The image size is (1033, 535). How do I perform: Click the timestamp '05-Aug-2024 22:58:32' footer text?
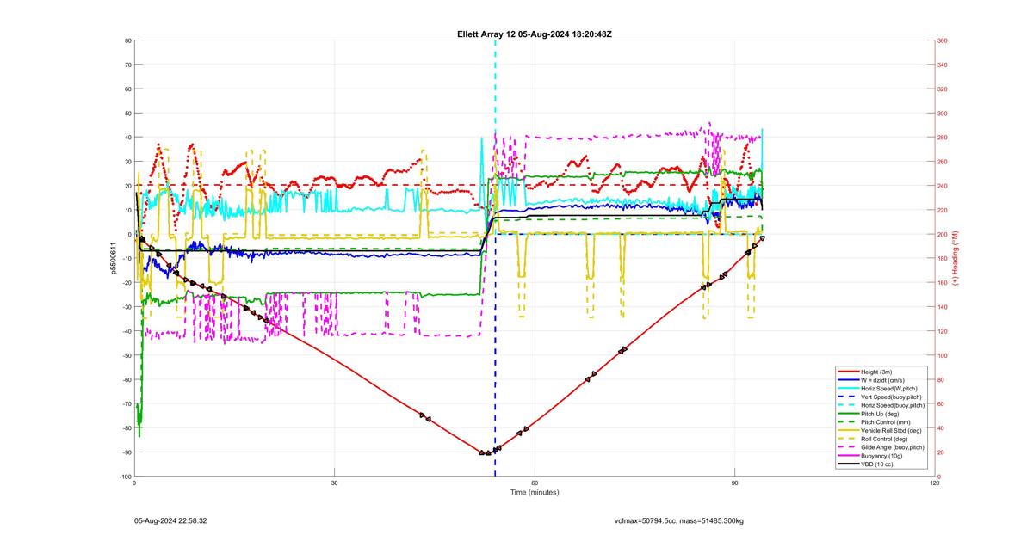click(170, 520)
